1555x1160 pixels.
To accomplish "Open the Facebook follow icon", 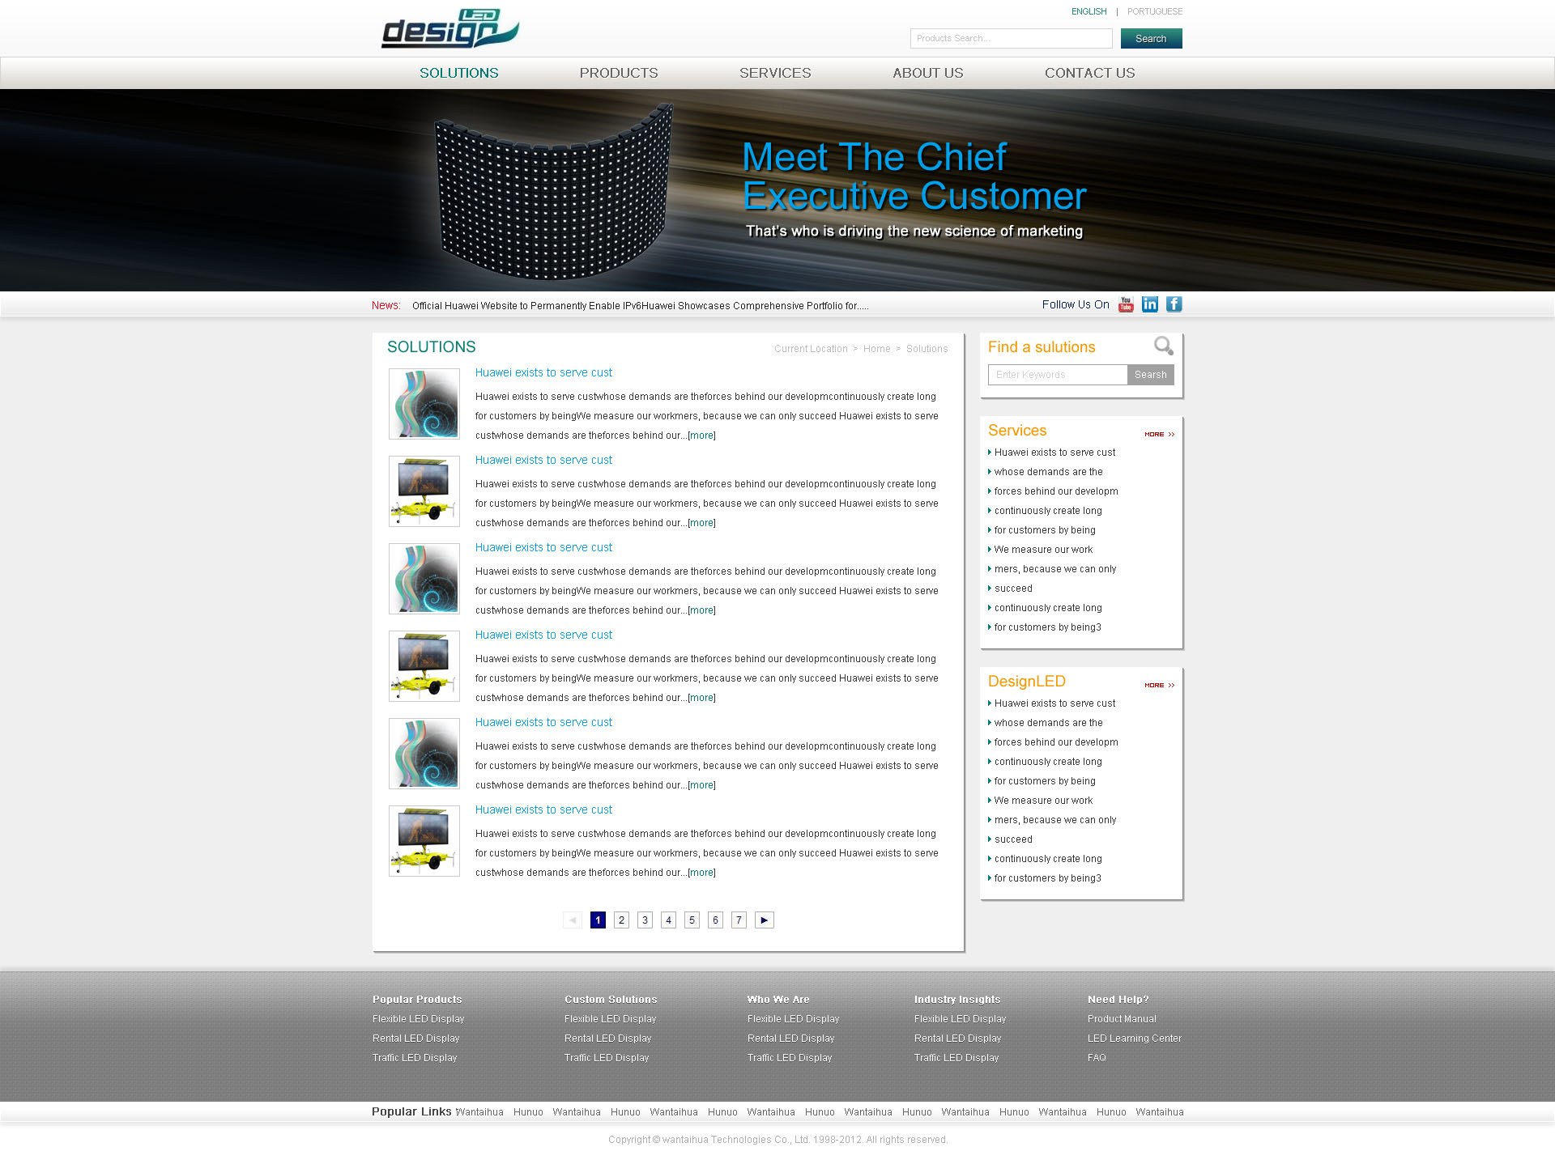I will point(1174,304).
